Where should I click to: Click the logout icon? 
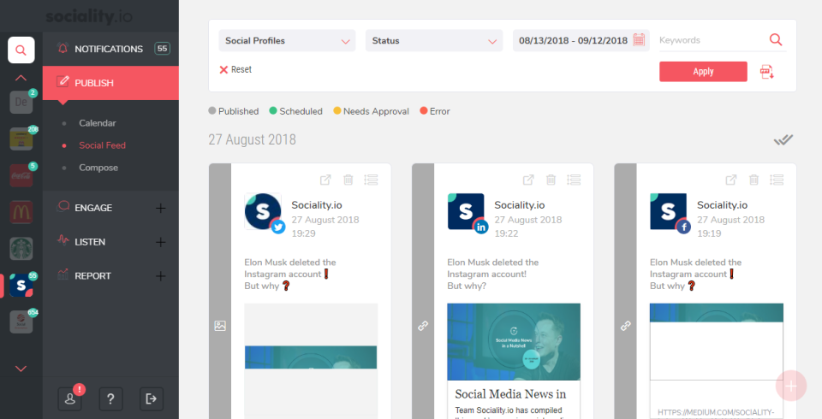(x=152, y=399)
